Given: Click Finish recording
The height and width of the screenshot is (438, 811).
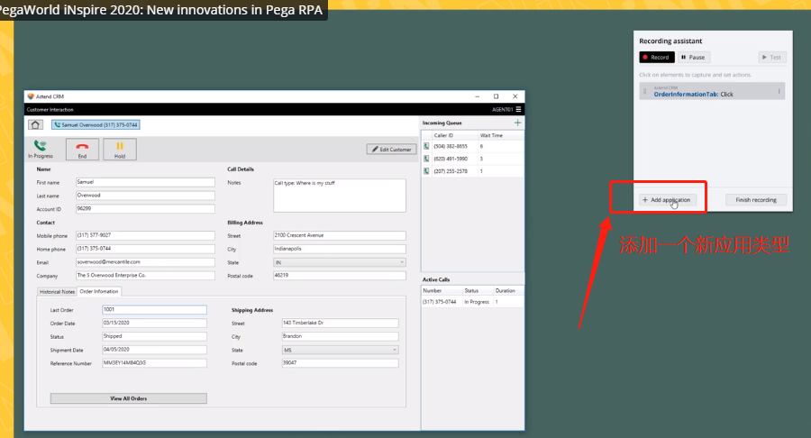Looking at the screenshot, I should 756,199.
